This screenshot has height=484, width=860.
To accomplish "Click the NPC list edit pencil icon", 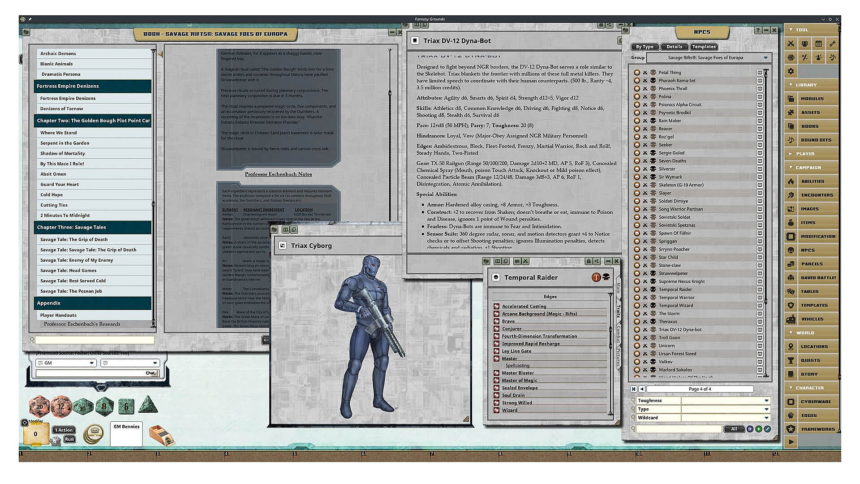I will click(767, 429).
